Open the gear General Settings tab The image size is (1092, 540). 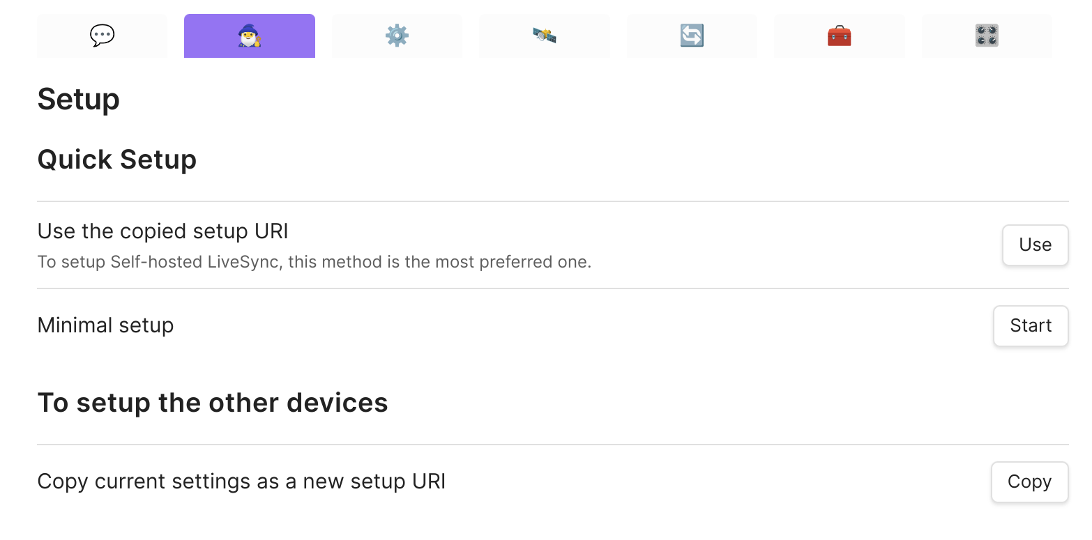[397, 36]
